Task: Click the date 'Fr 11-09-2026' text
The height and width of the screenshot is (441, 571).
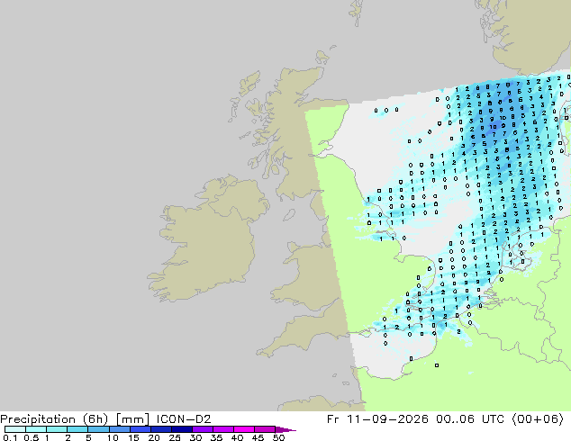Action: tap(377, 419)
